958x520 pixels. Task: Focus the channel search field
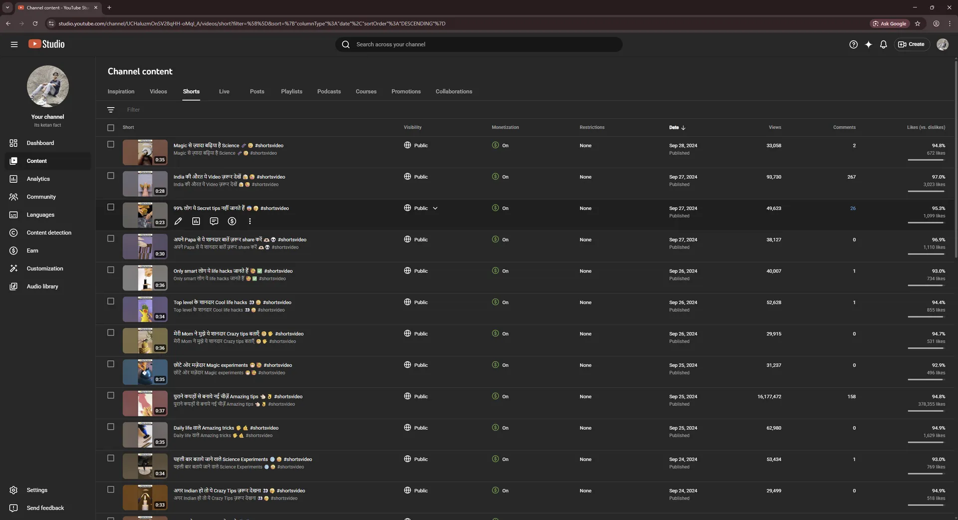click(x=479, y=44)
